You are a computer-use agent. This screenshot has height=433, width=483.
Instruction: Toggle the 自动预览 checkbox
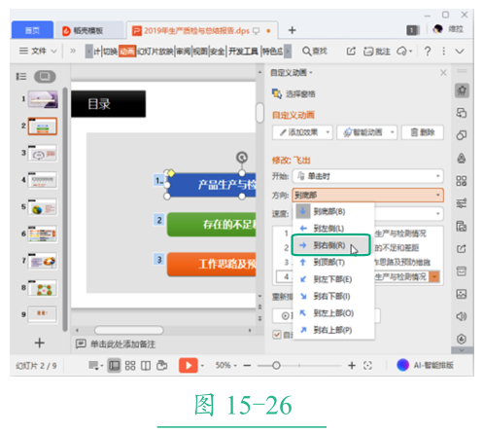click(x=277, y=335)
